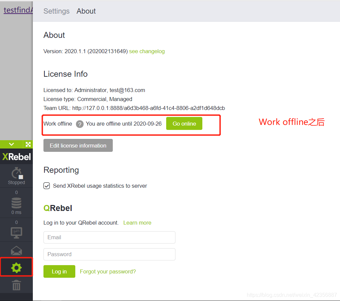Open the database IO queries icon
Viewport: 340px width, 301px height.
pyautogui.click(x=17, y=203)
